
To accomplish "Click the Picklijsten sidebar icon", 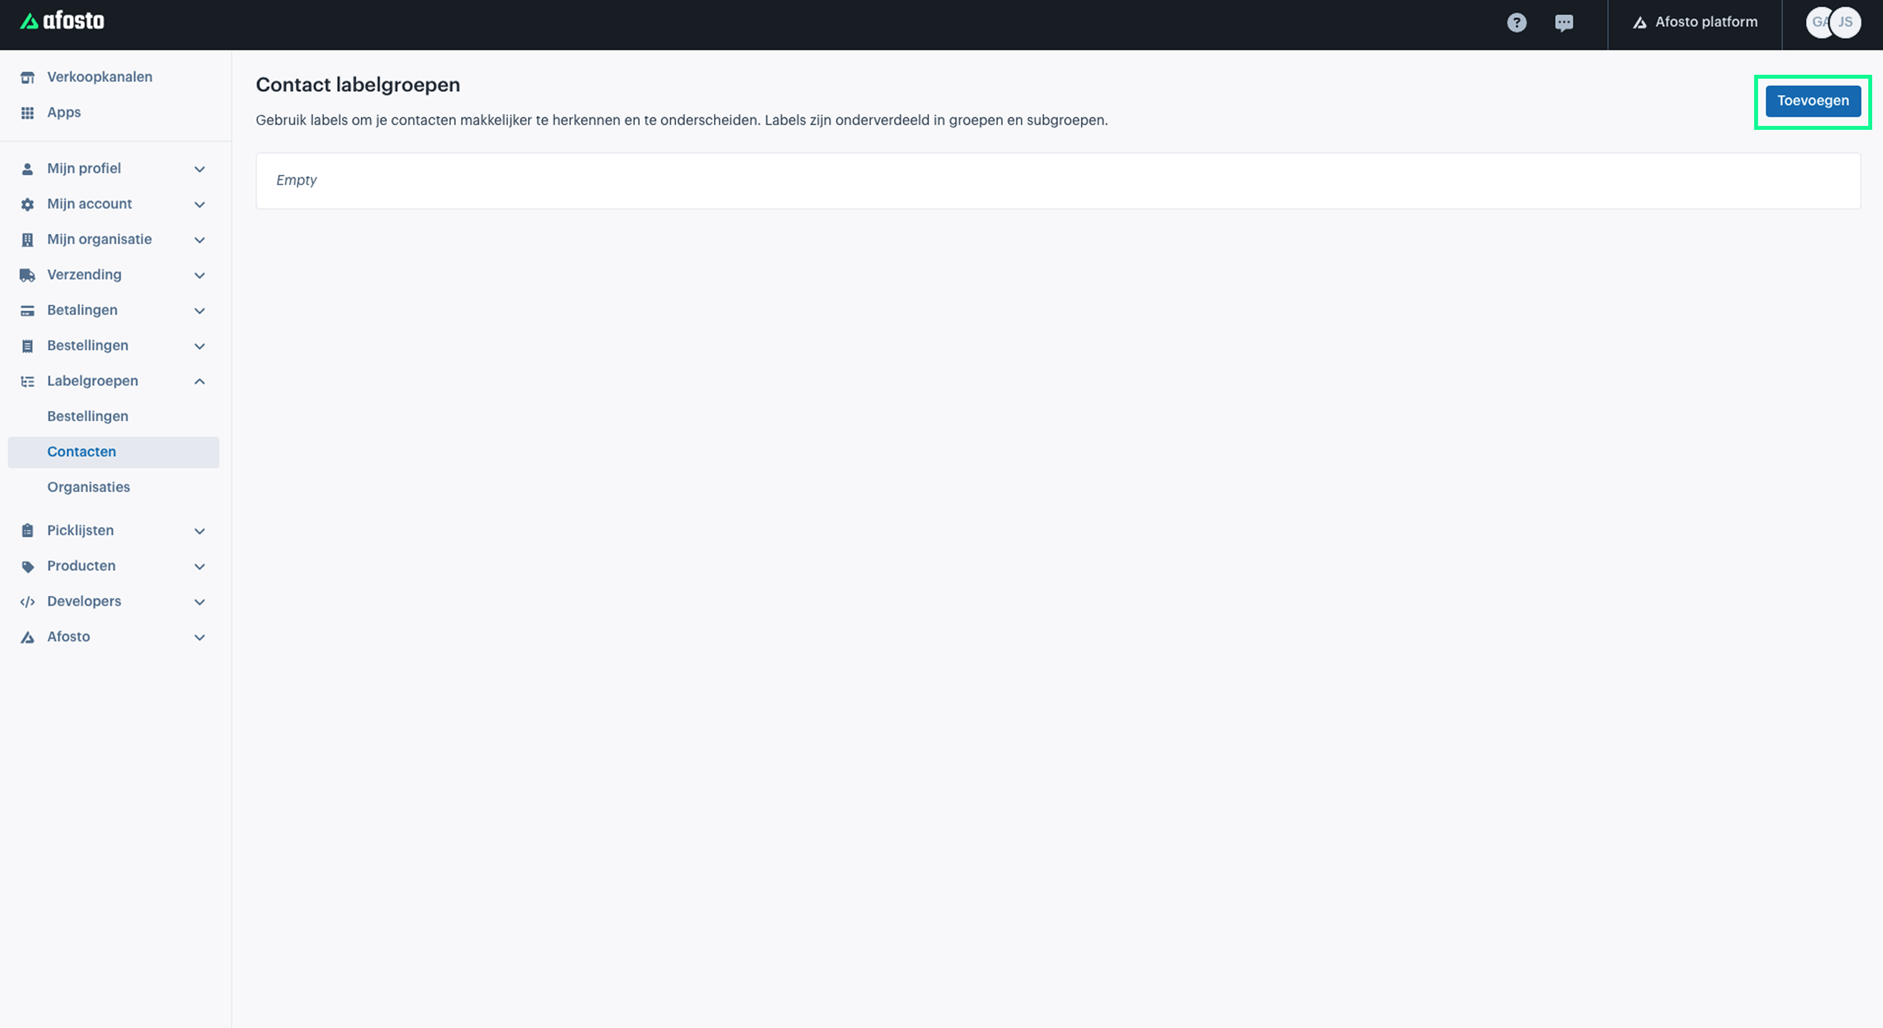I will (x=28, y=529).
